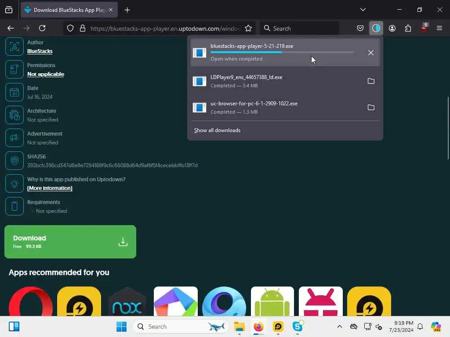Screen dimensions: 450x337
Task: Save page to Pocket
Action: point(360,28)
